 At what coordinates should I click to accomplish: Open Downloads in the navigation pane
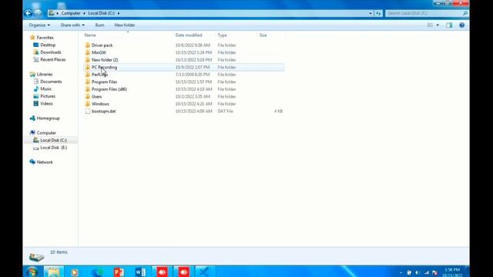pos(51,52)
